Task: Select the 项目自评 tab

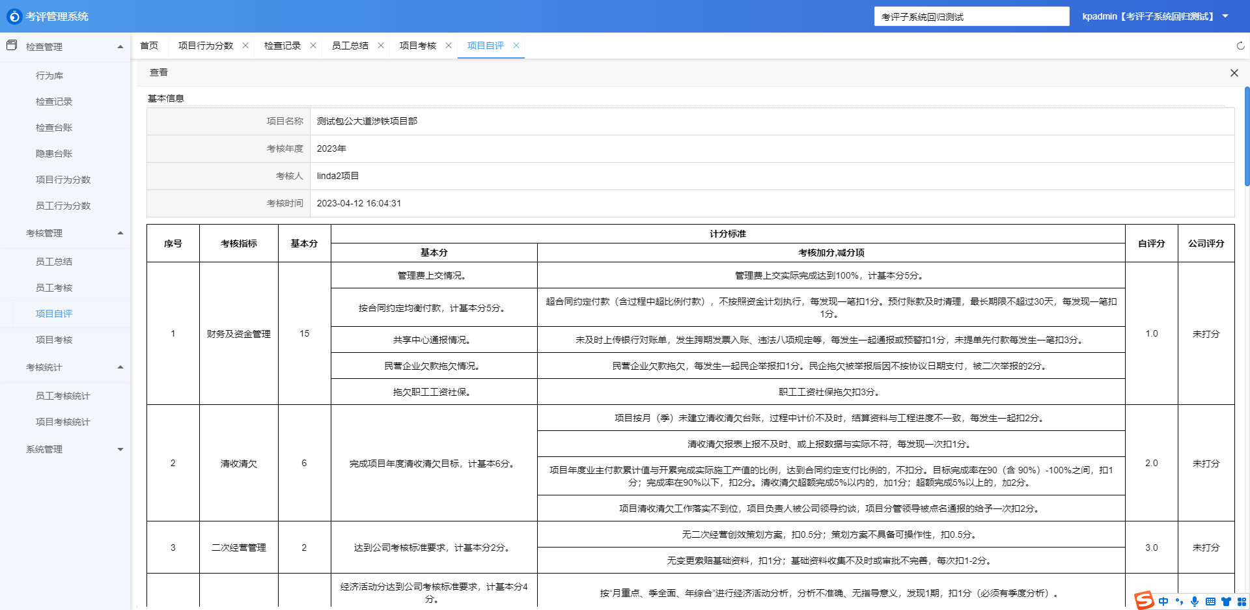Action: tap(486, 46)
